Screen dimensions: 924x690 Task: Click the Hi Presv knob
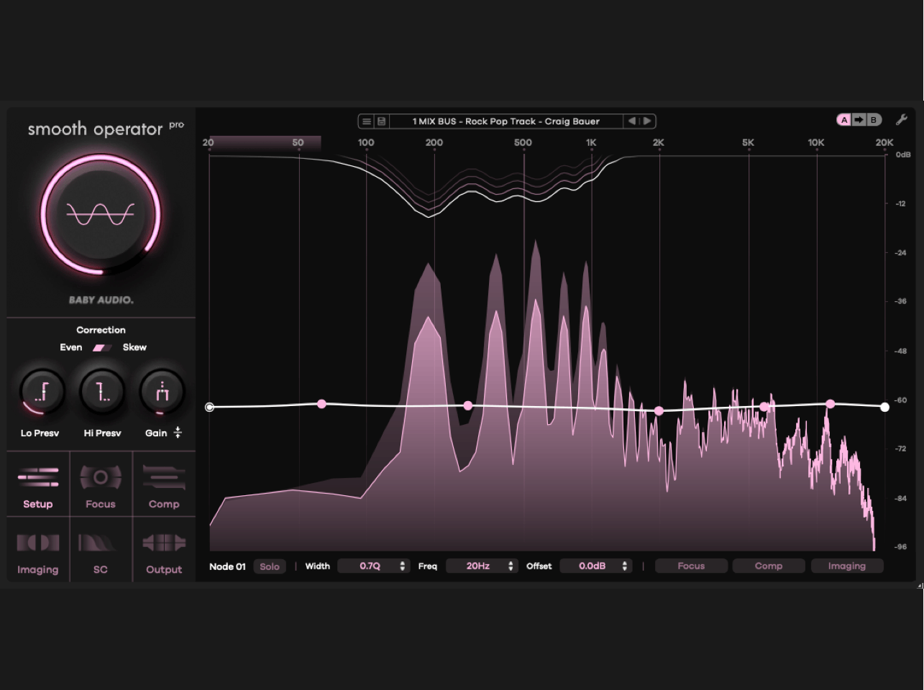pyautogui.click(x=102, y=392)
